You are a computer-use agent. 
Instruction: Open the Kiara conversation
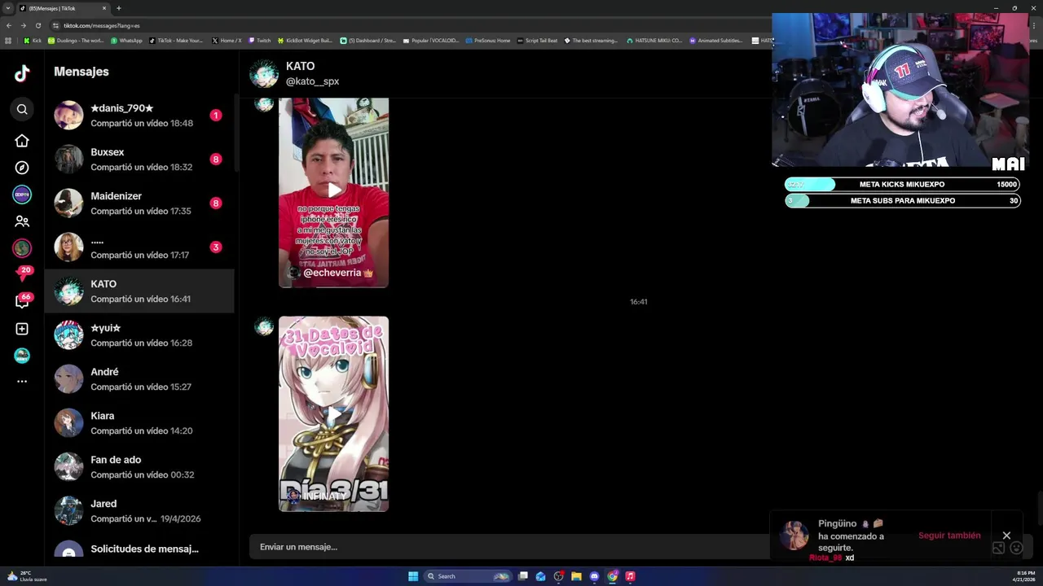click(x=139, y=423)
